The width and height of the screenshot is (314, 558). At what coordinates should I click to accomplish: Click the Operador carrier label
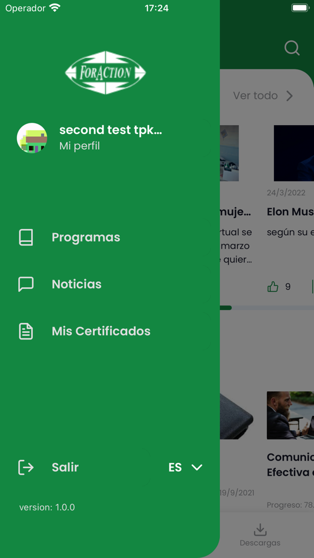pyautogui.click(x=25, y=8)
